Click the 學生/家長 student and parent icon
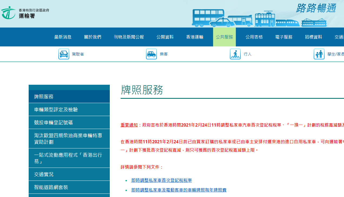 point(319,54)
